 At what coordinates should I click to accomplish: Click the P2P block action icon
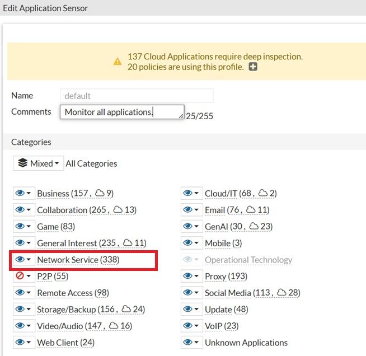[x=20, y=276]
